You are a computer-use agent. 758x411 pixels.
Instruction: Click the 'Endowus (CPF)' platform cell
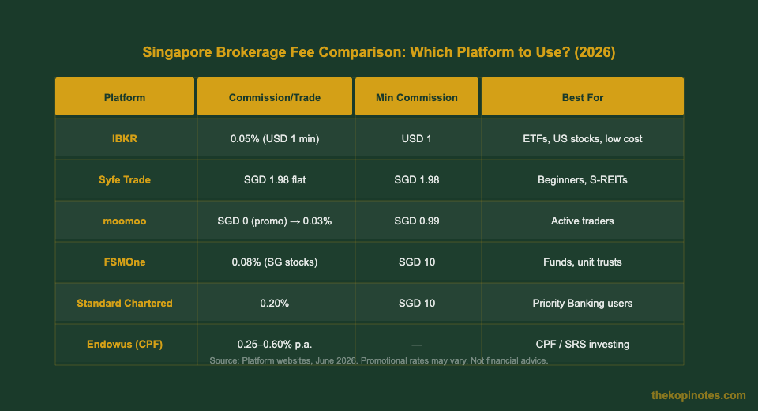click(x=125, y=344)
